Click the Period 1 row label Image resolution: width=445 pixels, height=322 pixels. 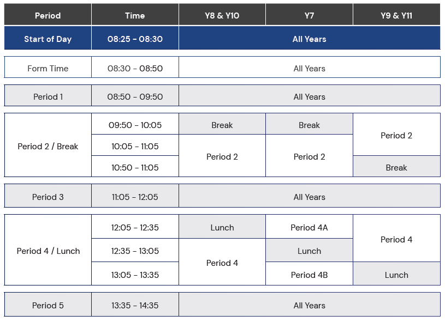coord(48,96)
